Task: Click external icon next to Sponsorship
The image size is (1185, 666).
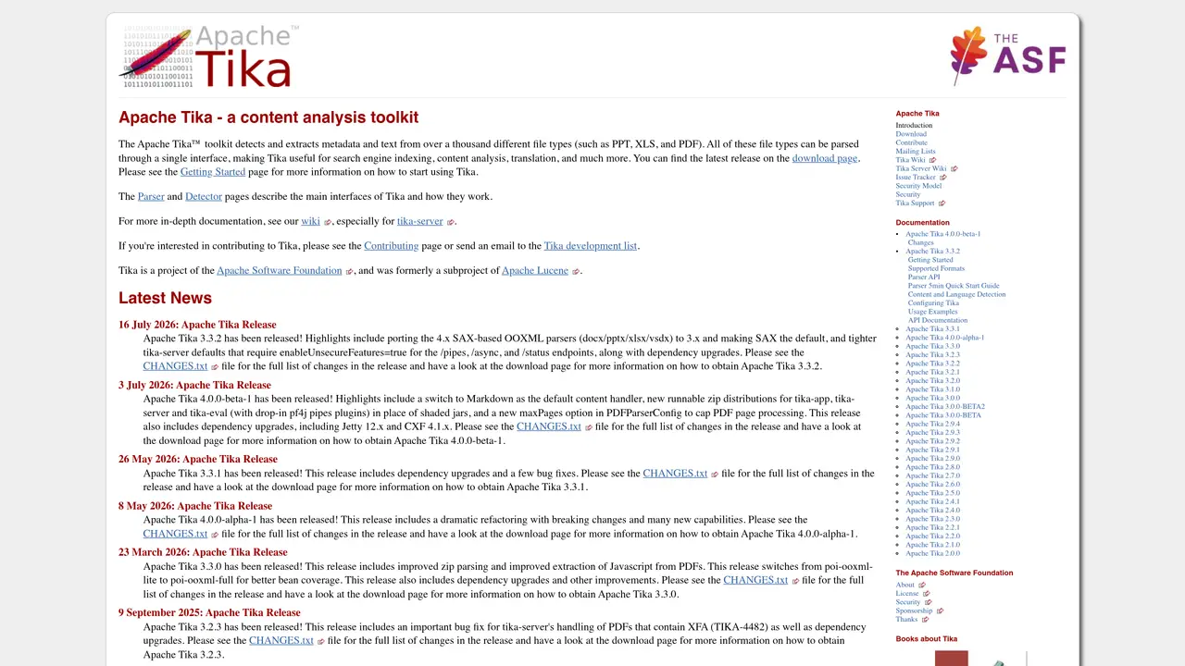Action: coord(941,610)
